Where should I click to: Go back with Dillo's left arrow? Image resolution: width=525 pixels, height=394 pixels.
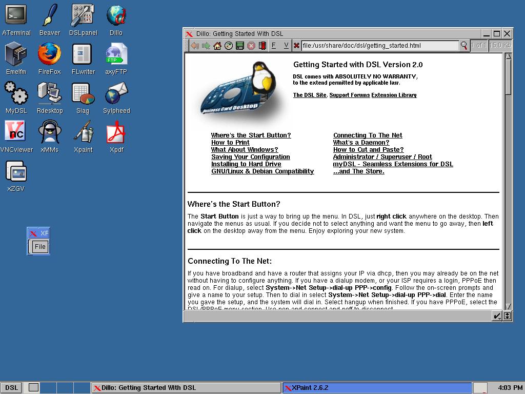(x=195, y=46)
